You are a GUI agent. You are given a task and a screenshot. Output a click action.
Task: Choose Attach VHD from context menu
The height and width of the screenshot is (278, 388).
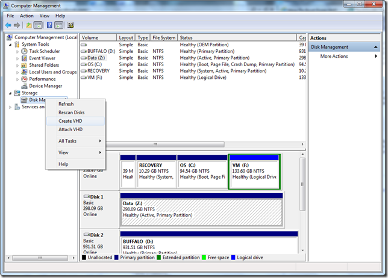pos(75,129)
